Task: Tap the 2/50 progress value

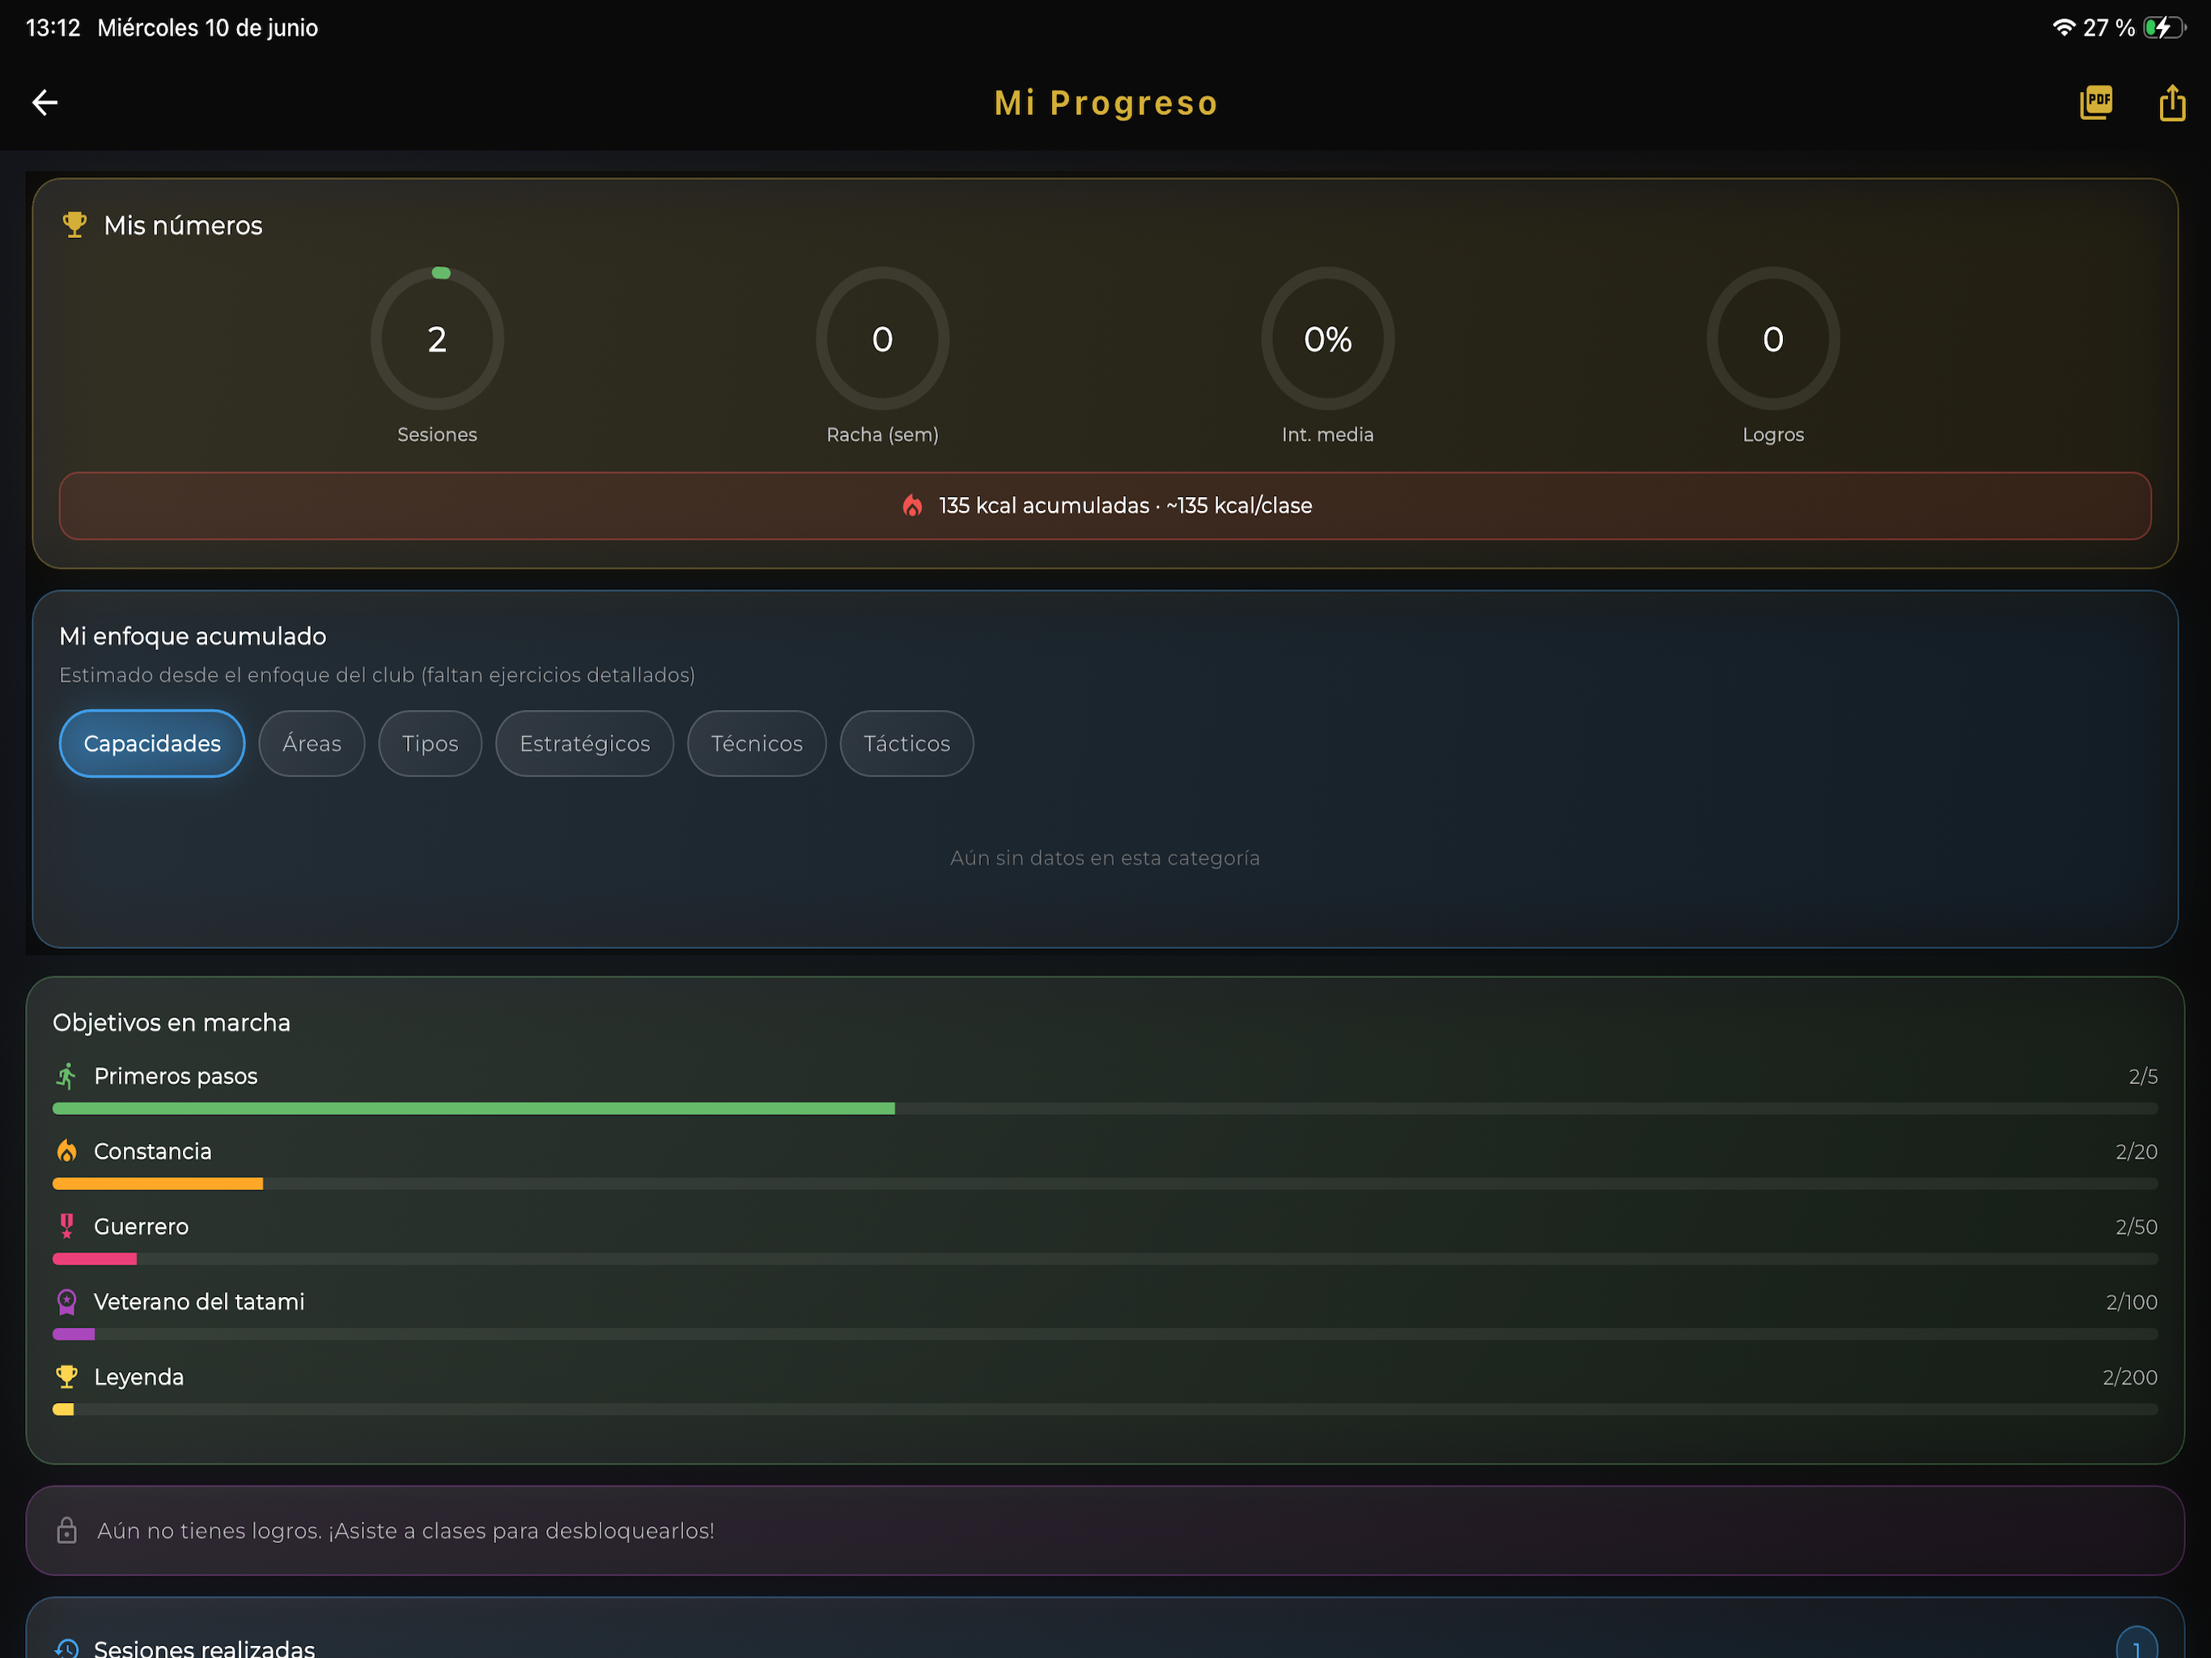Action: point(2137,1226)
